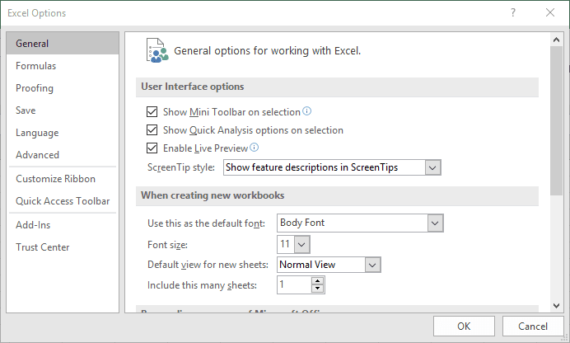
Task: Click the 'Use this as the default font:' label
Action: tap(206, 223)
